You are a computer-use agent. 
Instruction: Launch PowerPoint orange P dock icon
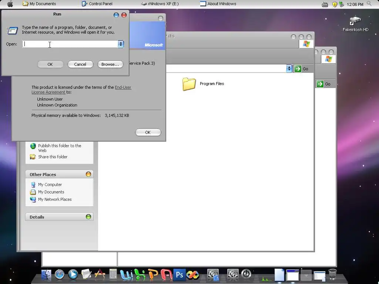(x=153, y=275)
